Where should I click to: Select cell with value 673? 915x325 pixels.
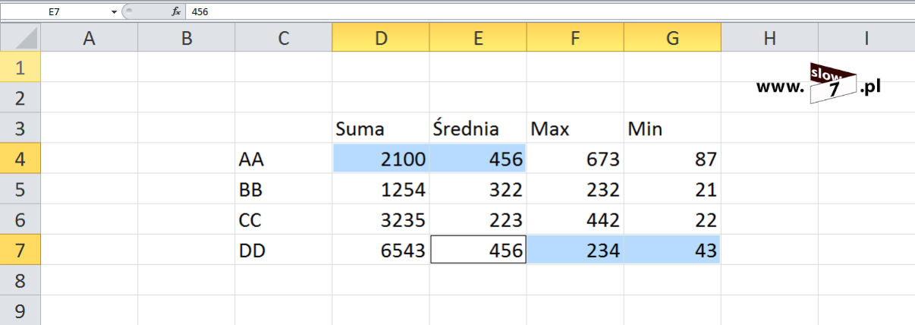pos(574,159)
